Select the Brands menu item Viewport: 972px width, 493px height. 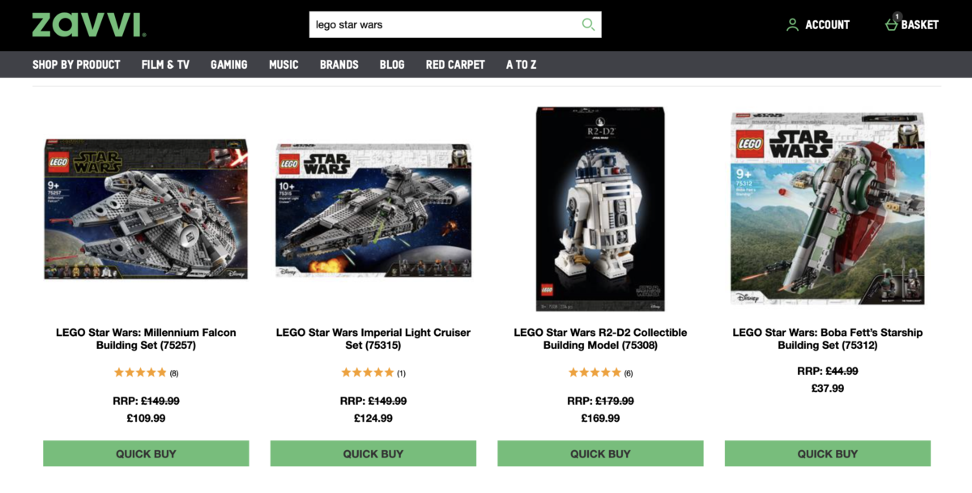click(339, 65)
